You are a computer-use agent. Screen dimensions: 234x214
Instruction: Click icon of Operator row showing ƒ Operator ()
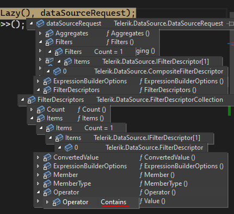point(47,192)
